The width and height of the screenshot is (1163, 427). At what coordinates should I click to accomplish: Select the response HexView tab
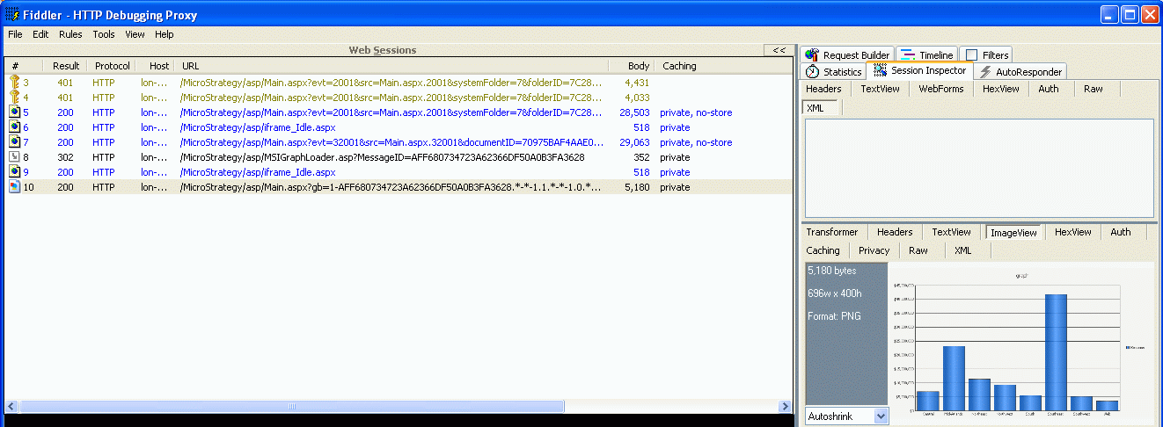click(x=1072, y=232)
